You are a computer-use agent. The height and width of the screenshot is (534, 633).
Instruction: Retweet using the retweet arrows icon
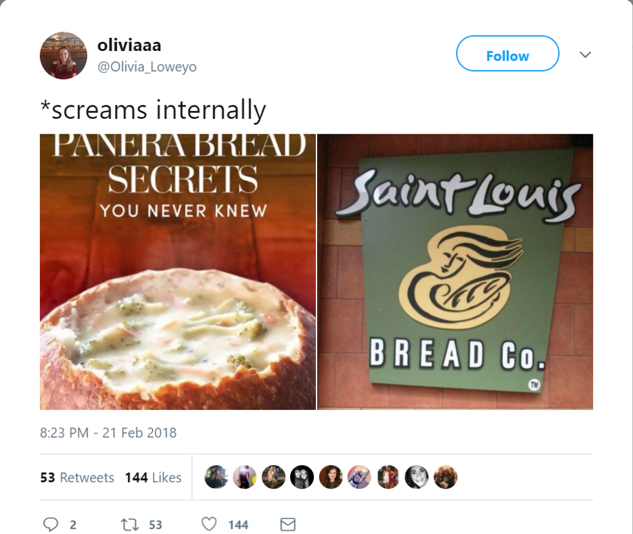(x=131, y=524)
